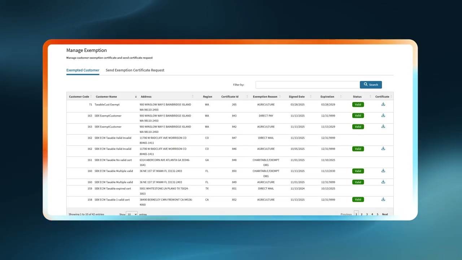This screenshot has width=462, height=260.
Task: Click Valid status badge for certificate 846
Action: click(x=358, y=148)
